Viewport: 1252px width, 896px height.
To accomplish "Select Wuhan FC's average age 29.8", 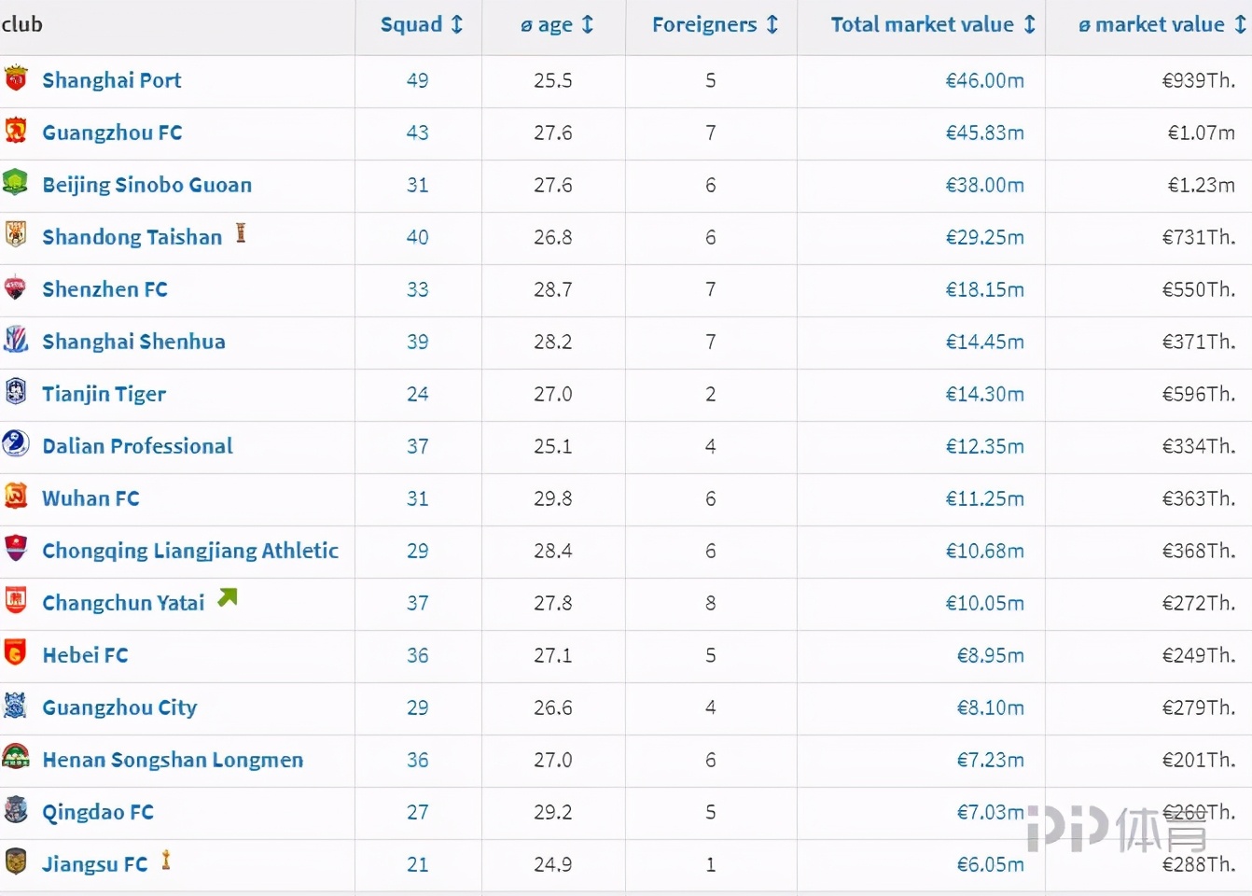I will (x=553, y=498).
